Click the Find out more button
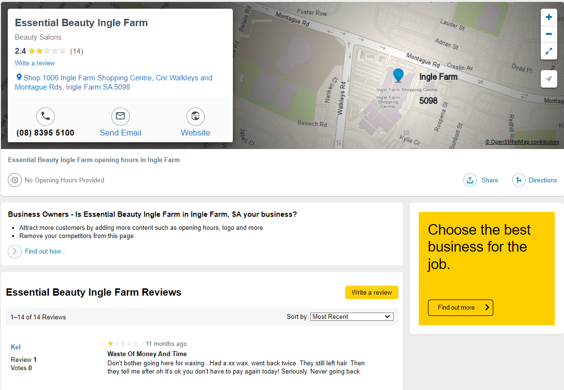This screenshot has height=390, width=564. coord(460,308)
